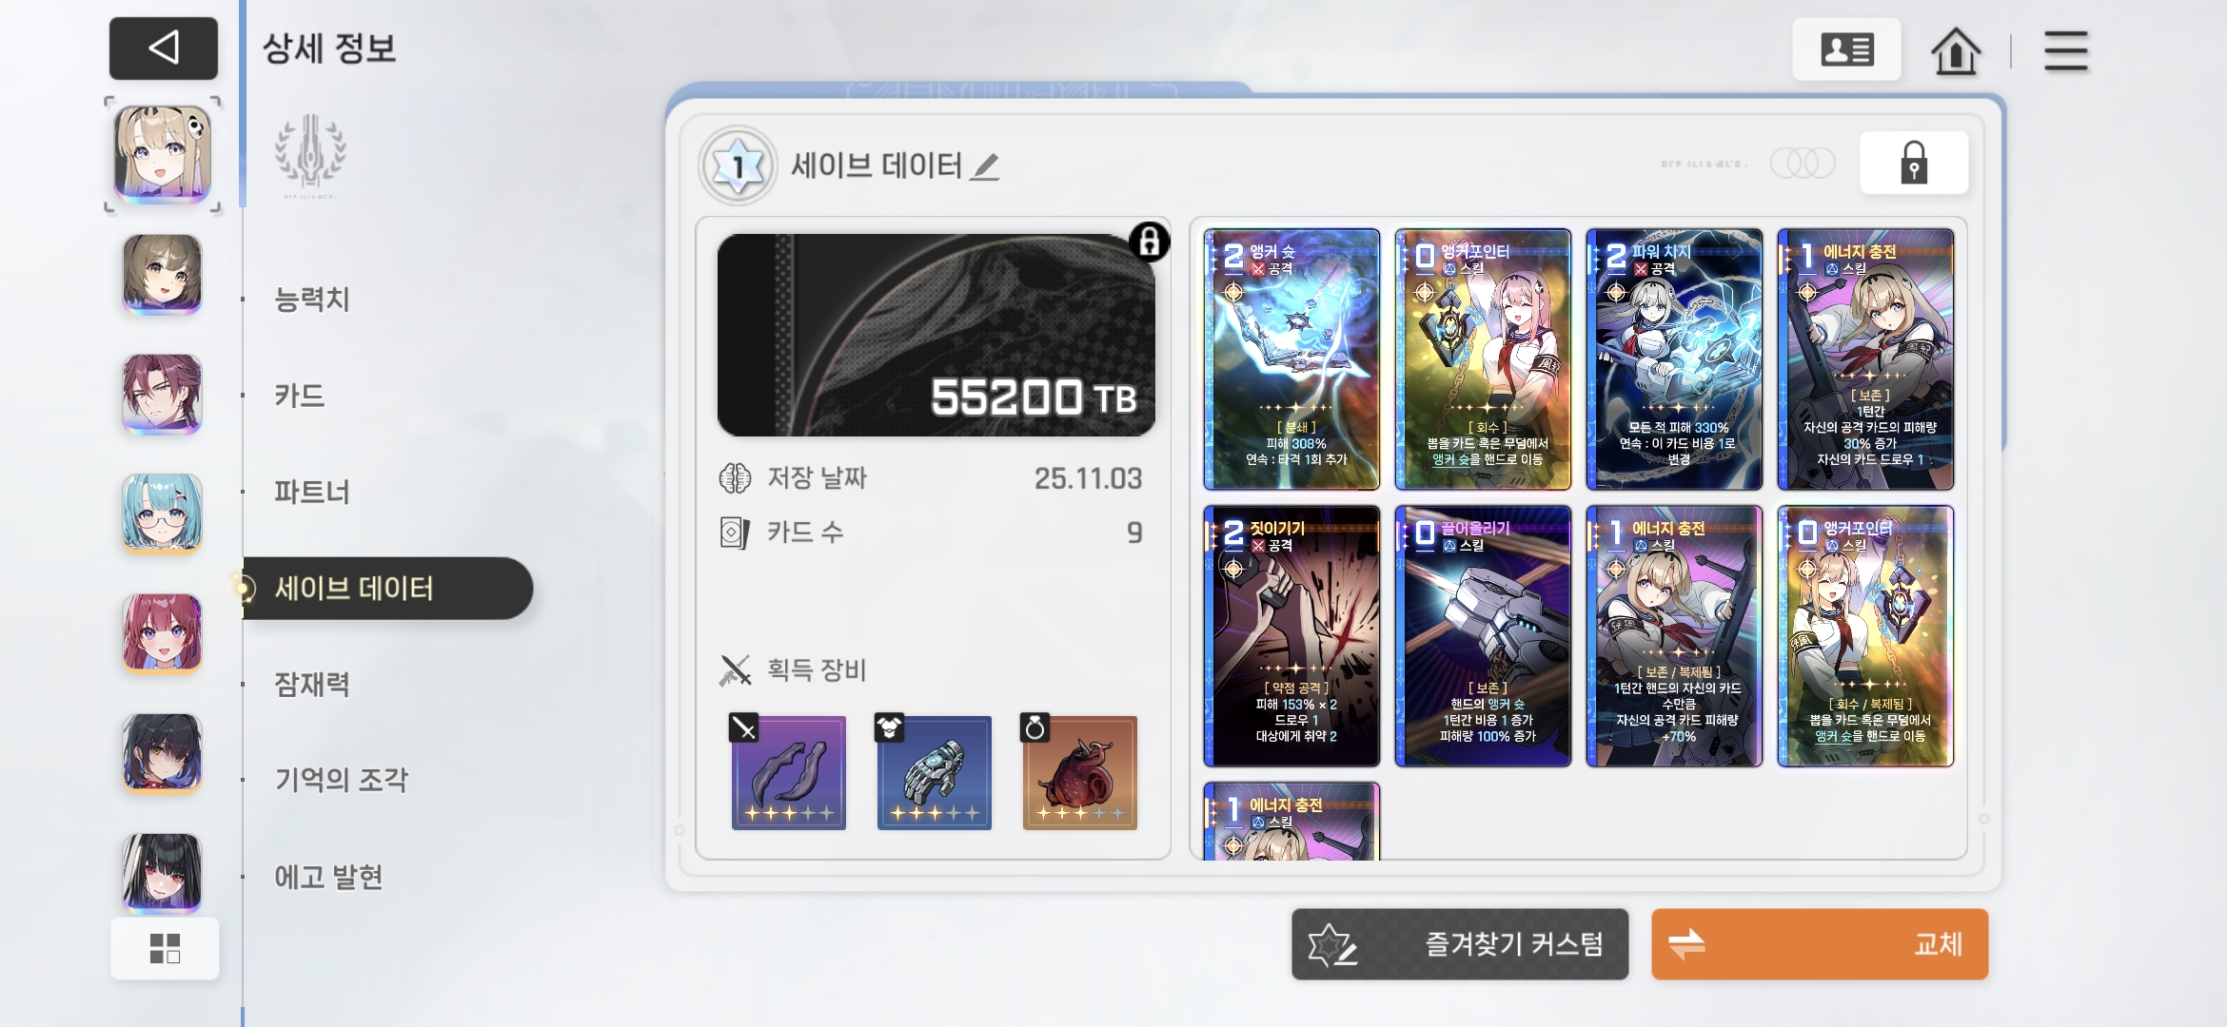The width and height of the screenshot is (2227, 1027).
Task: View the 파워 차지 attack card
Action: (1674, 359)
